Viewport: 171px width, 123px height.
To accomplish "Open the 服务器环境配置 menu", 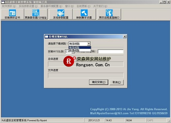I will coord(51,6).
